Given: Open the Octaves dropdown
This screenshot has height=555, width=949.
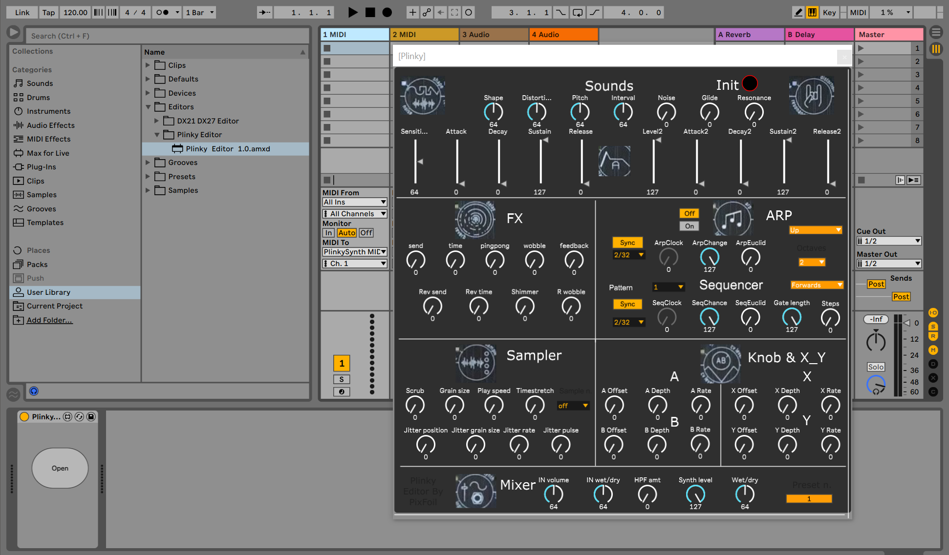Looking at the screenshot, I should pos(812,262).
